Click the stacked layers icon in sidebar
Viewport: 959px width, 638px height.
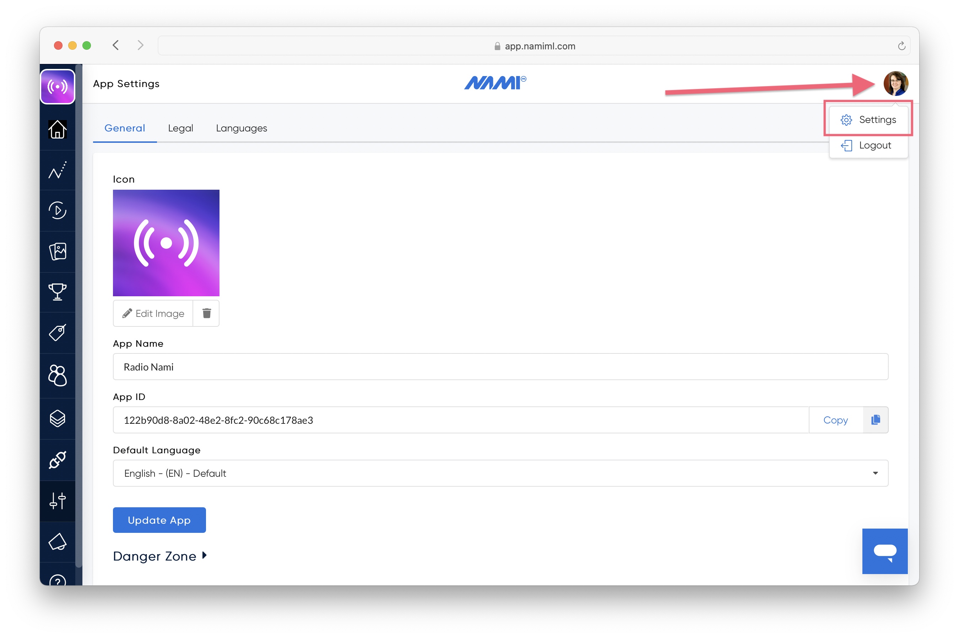58,418
